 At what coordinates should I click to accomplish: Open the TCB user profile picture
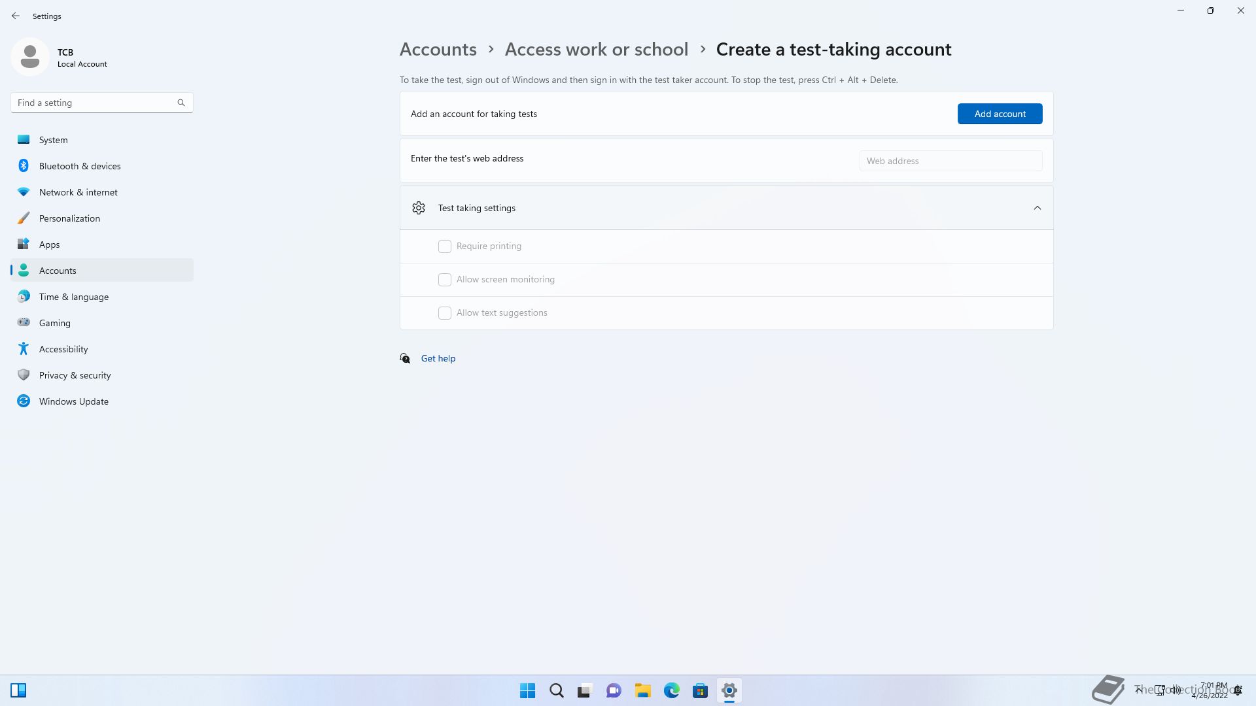[x=30, y=57]
